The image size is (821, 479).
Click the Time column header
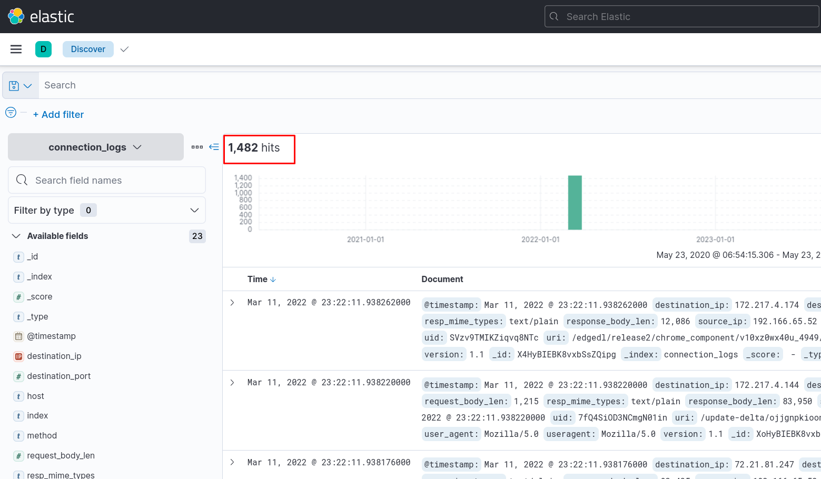[x=258, y=279]
